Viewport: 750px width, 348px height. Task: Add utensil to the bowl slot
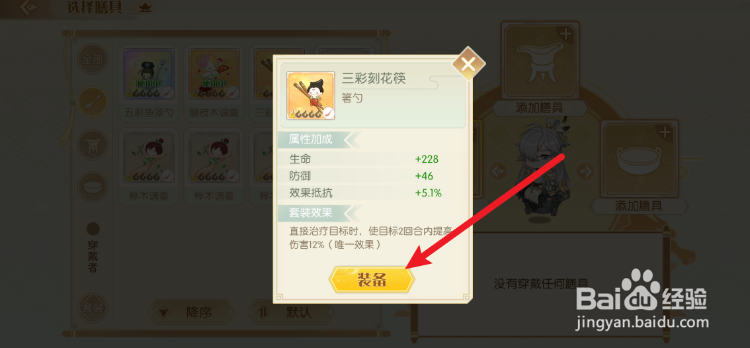(x=640, y=167)
